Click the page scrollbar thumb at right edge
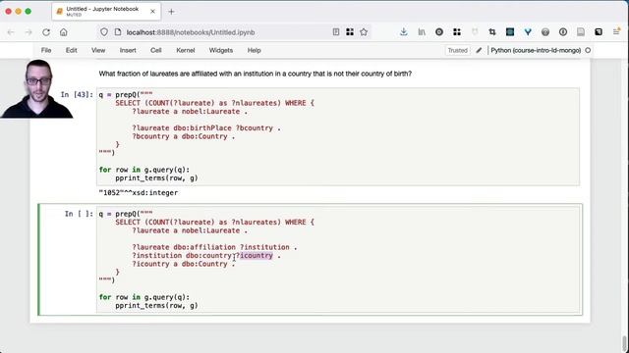This screenshot has height=353, width=629. pos(624,344)
